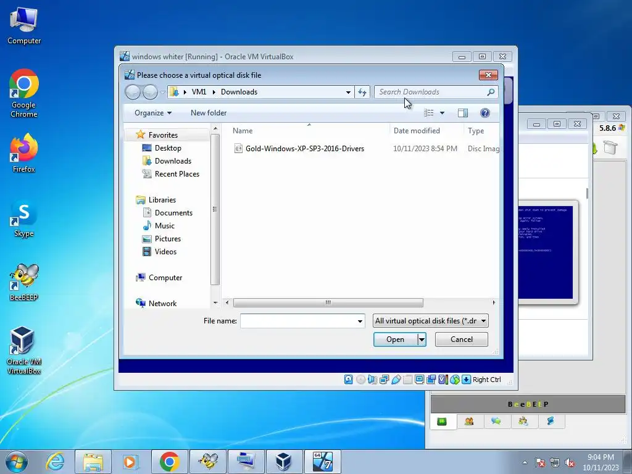
Task: Click the Google Chrome desktop shortcut
Action: click(24, 94)
